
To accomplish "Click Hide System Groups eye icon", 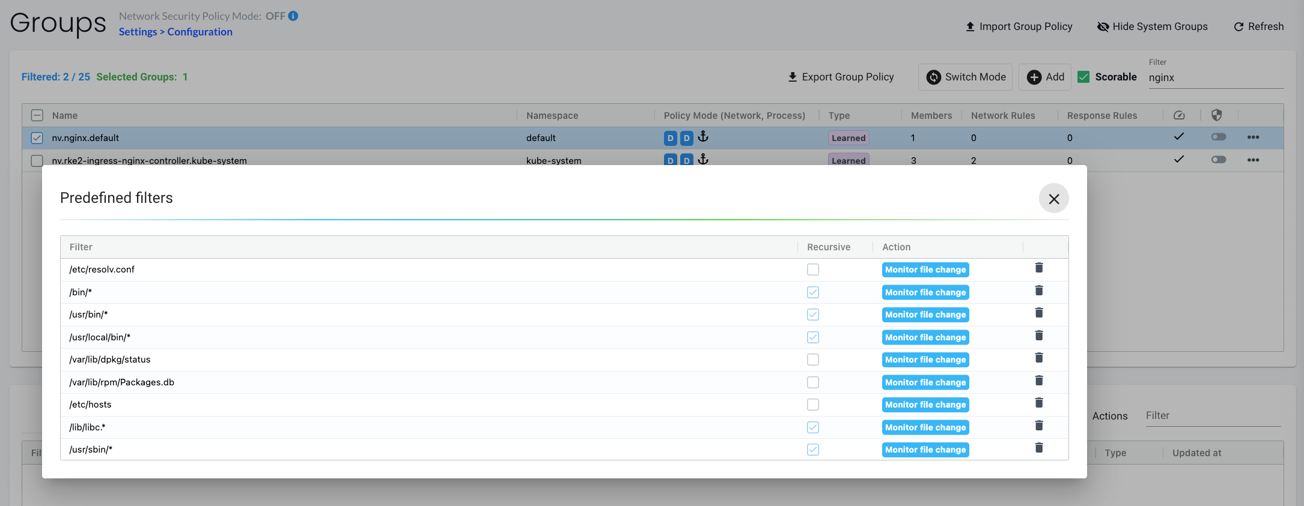I will coord(1103,27).
